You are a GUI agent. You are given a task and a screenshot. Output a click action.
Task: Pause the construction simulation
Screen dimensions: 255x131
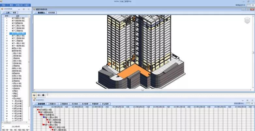[39, 95]
